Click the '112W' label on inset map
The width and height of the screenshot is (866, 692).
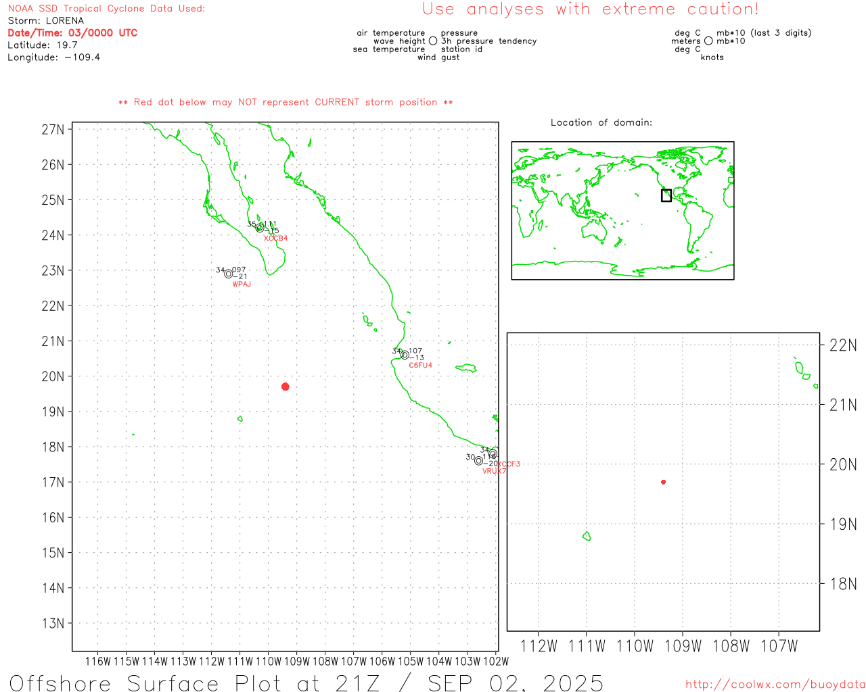point(539,646)
